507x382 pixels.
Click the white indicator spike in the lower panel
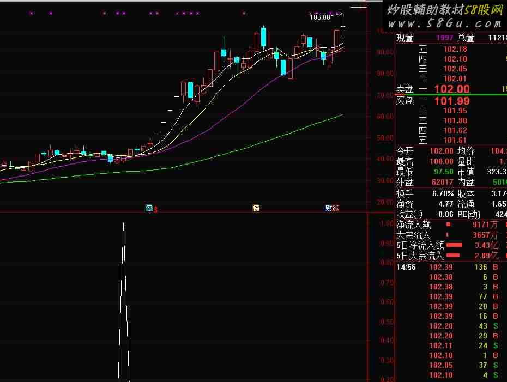coord(124,302)
